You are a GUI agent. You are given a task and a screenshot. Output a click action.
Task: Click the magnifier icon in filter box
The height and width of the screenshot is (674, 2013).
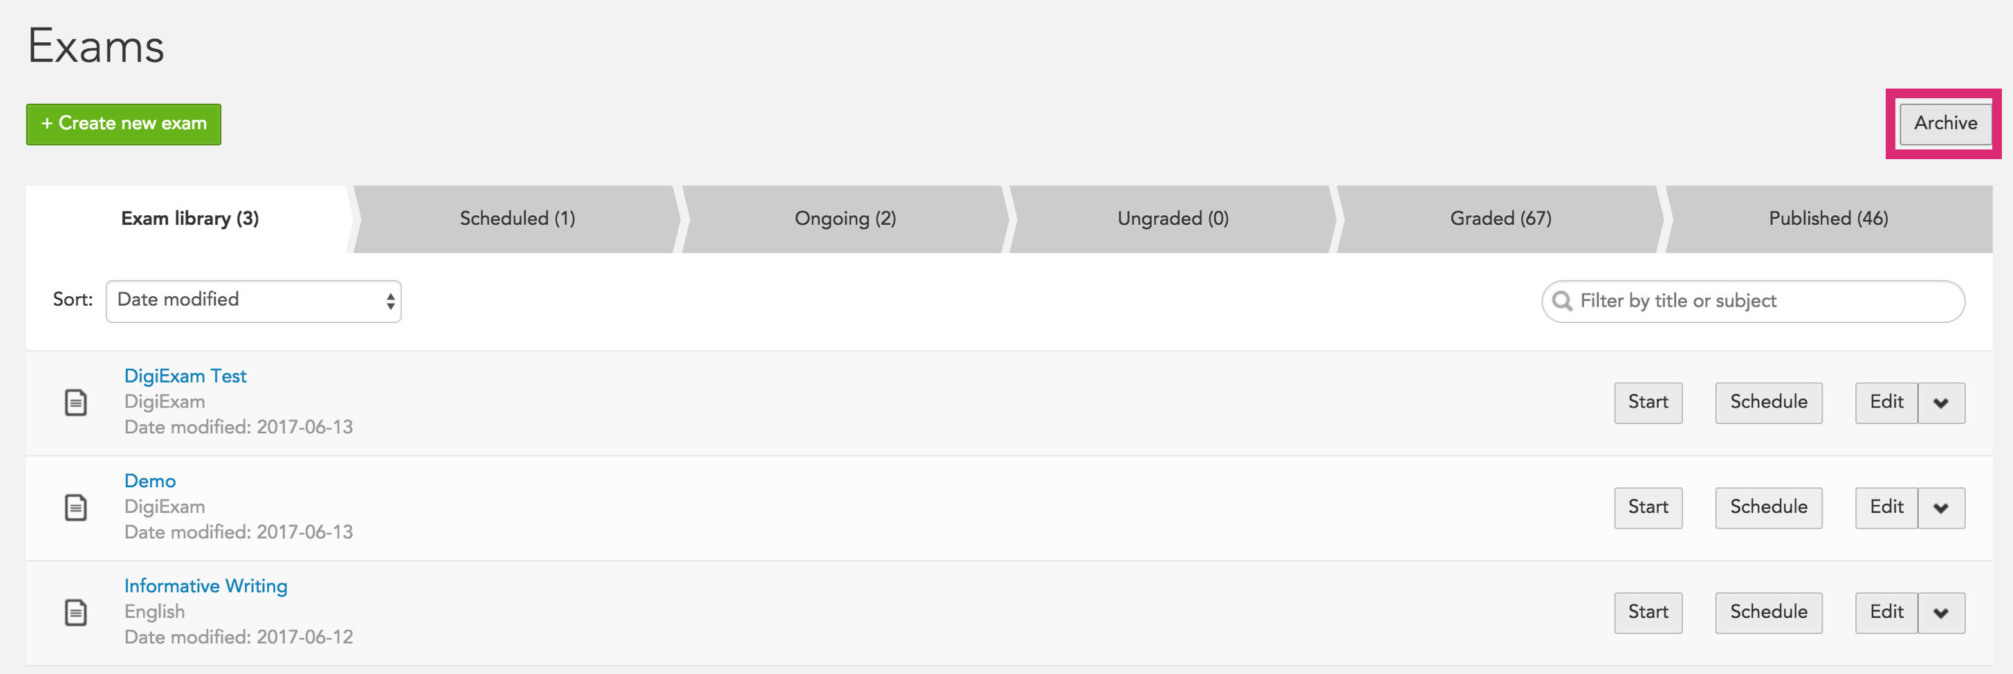coord(1561,301)
